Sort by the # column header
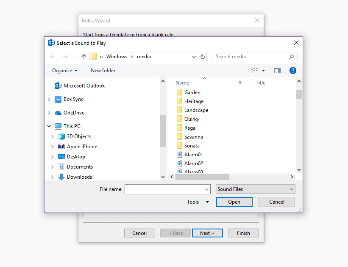The width and height of the screenshot is (348, 267). point(240,83)
